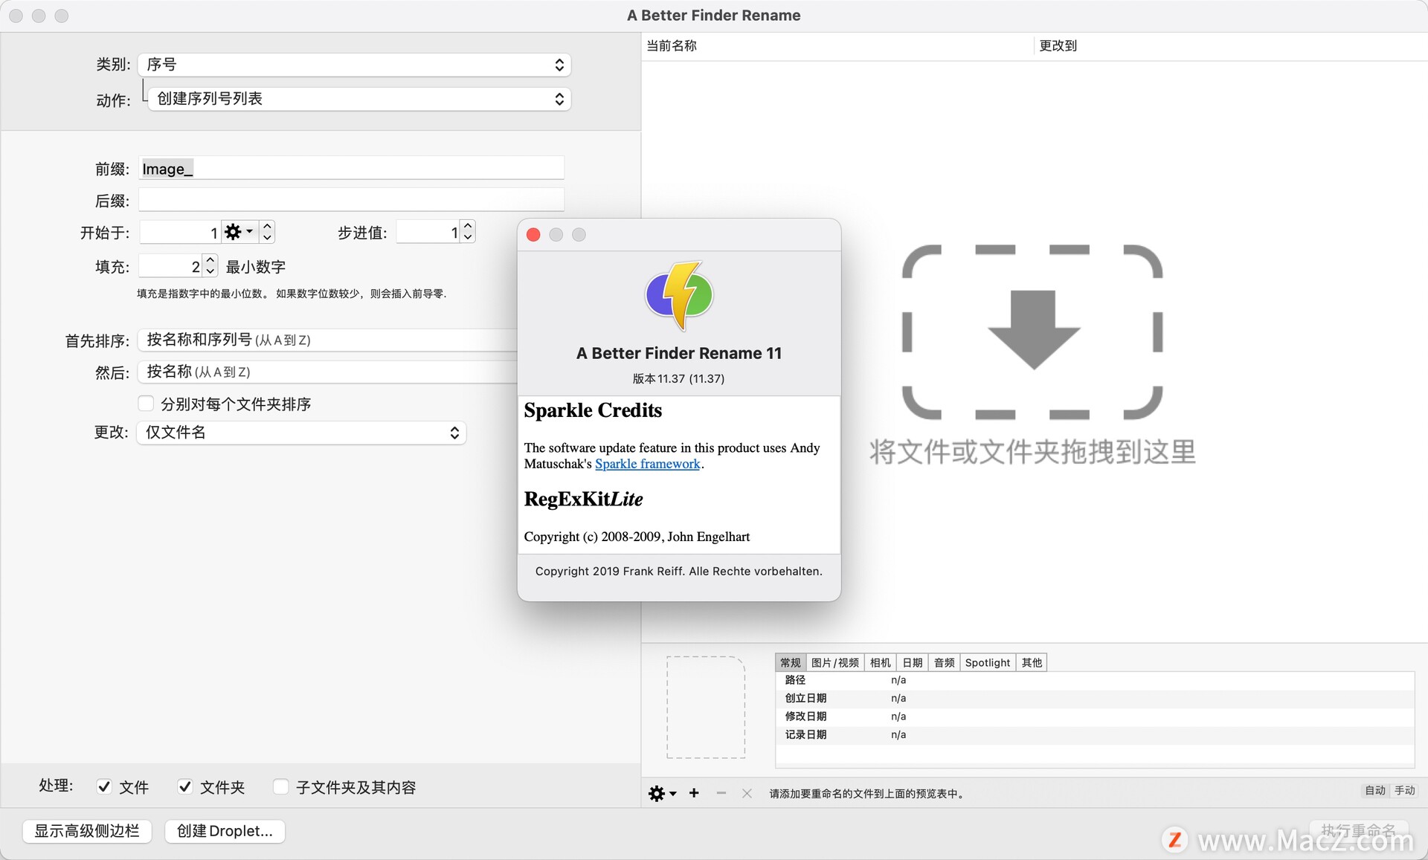Toggle the 文件夹 checkbox
The width and height of the screenshot is (1428, 860).
[x=185, y=786]
